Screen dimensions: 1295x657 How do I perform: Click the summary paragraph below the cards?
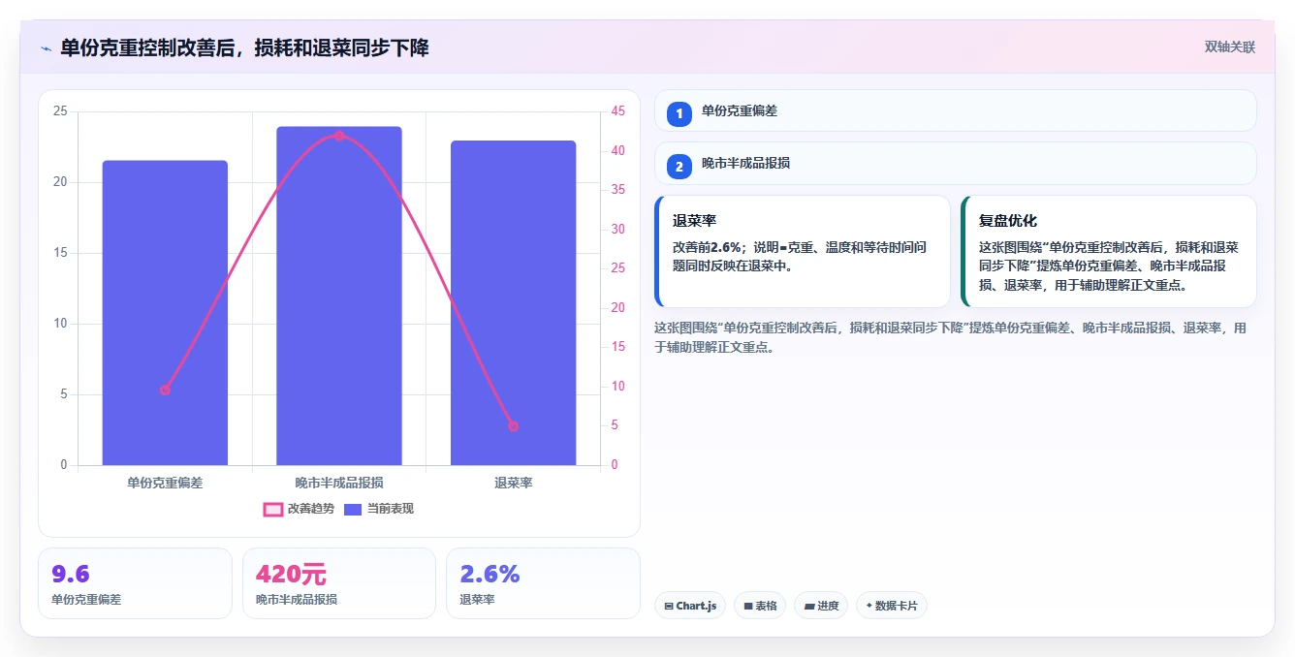[951, 338]
